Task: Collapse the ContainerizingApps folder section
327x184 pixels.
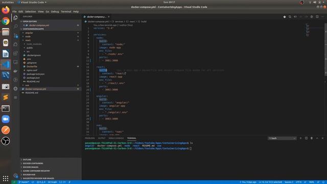Action: [51, 29]
